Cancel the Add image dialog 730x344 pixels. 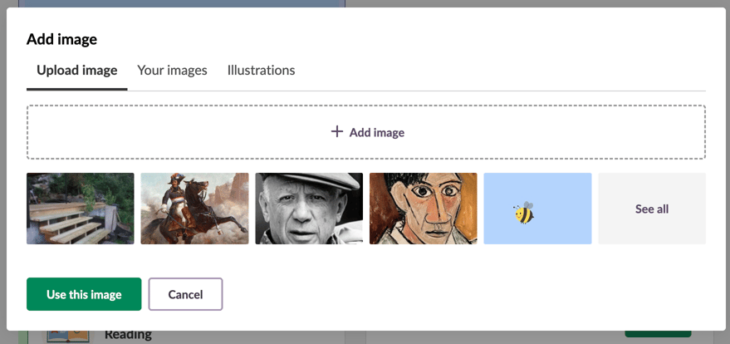185,294
